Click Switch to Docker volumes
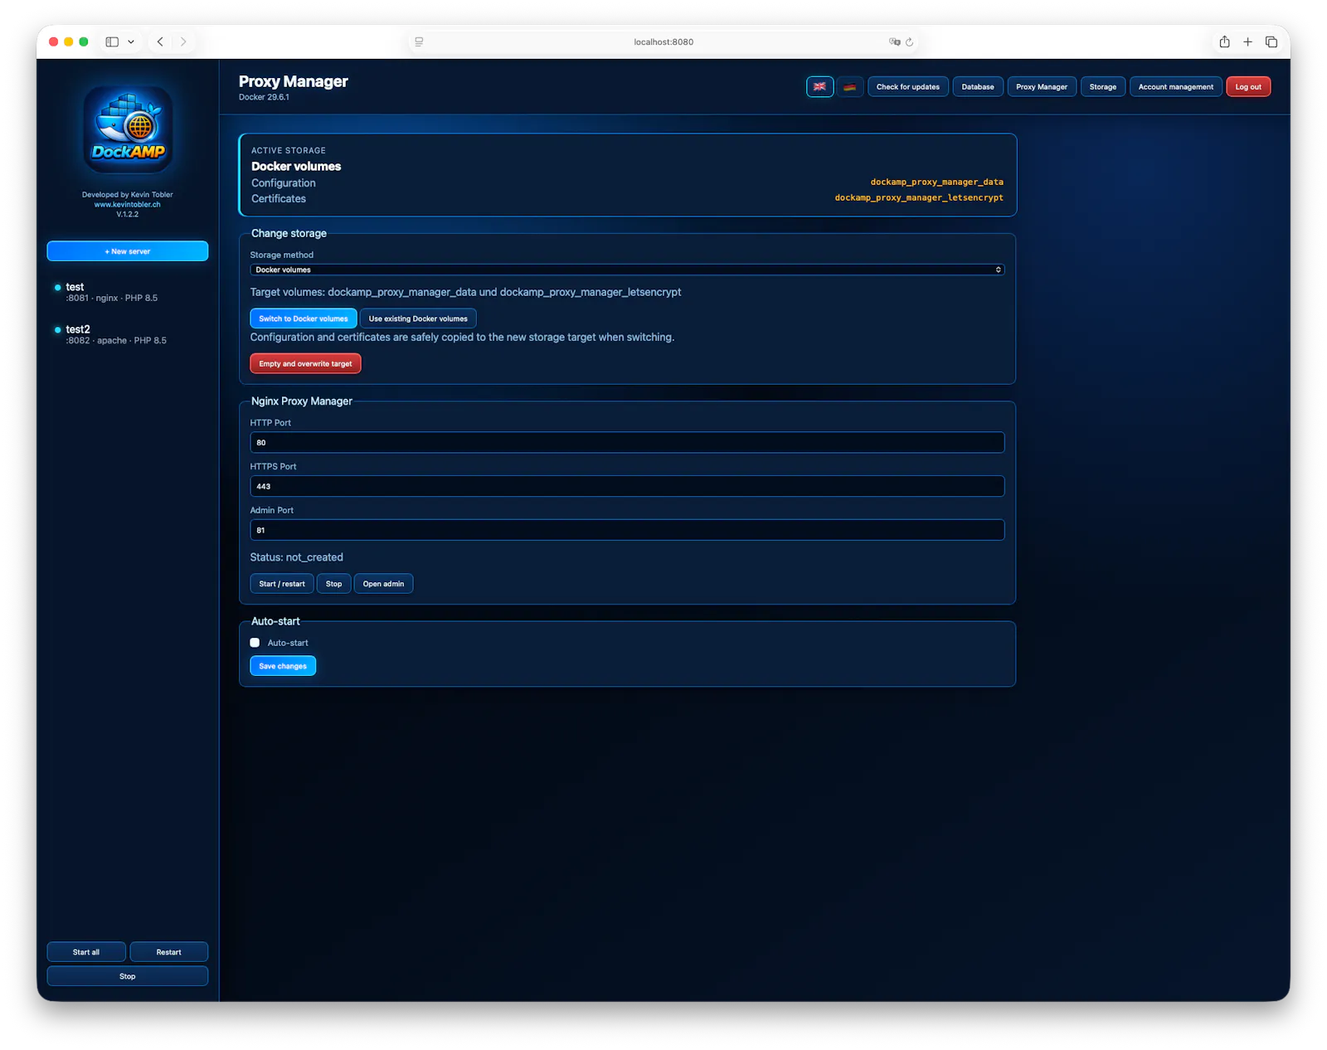Image resolution: width=1327 pixels, height=1050 pixels. click(x=304, y=318)
